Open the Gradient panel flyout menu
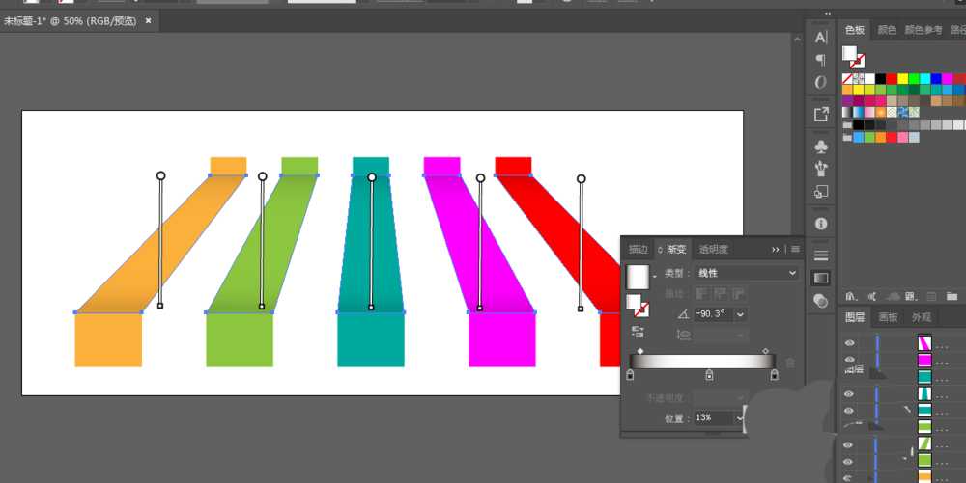The height and width of the screenshot is (483, 966). point(795,249)
